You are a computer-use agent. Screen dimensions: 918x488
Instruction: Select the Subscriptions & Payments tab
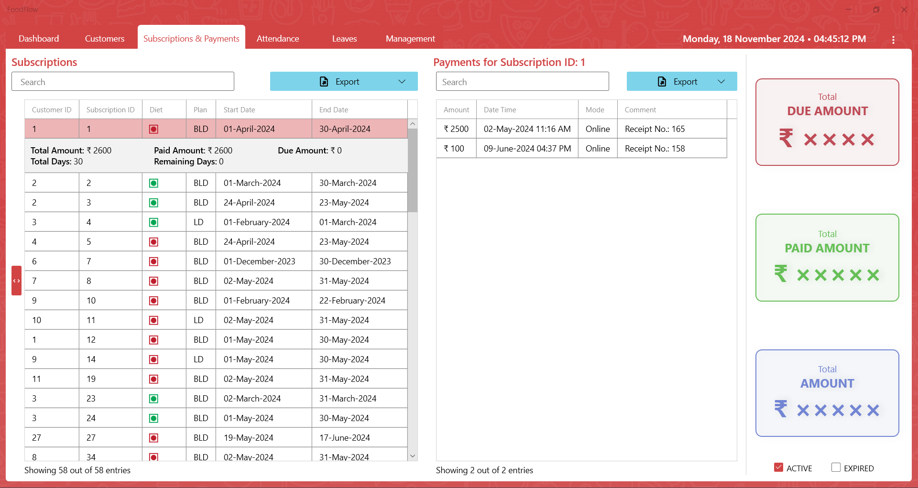click(191, 38)
